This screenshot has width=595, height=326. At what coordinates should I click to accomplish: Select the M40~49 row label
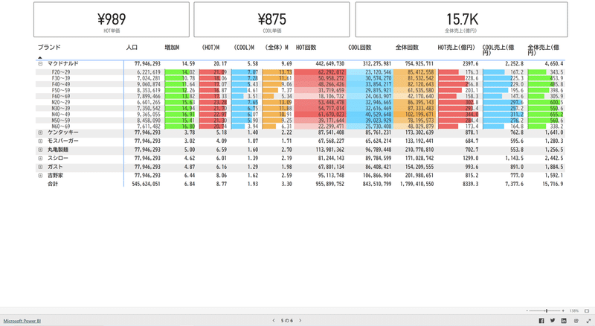(61, 115)
